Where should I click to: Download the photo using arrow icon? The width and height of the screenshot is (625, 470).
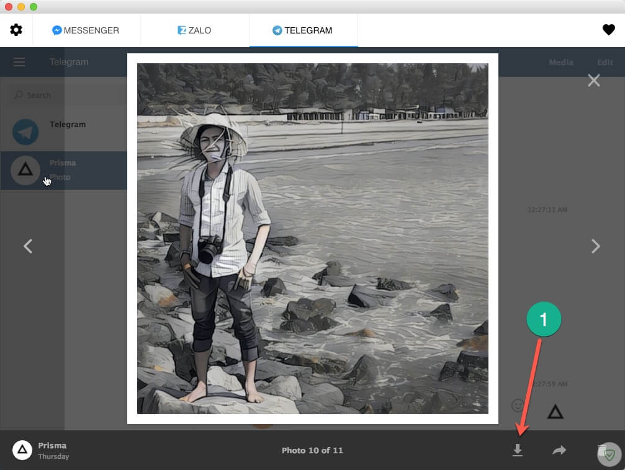click(x=518, y=450)
